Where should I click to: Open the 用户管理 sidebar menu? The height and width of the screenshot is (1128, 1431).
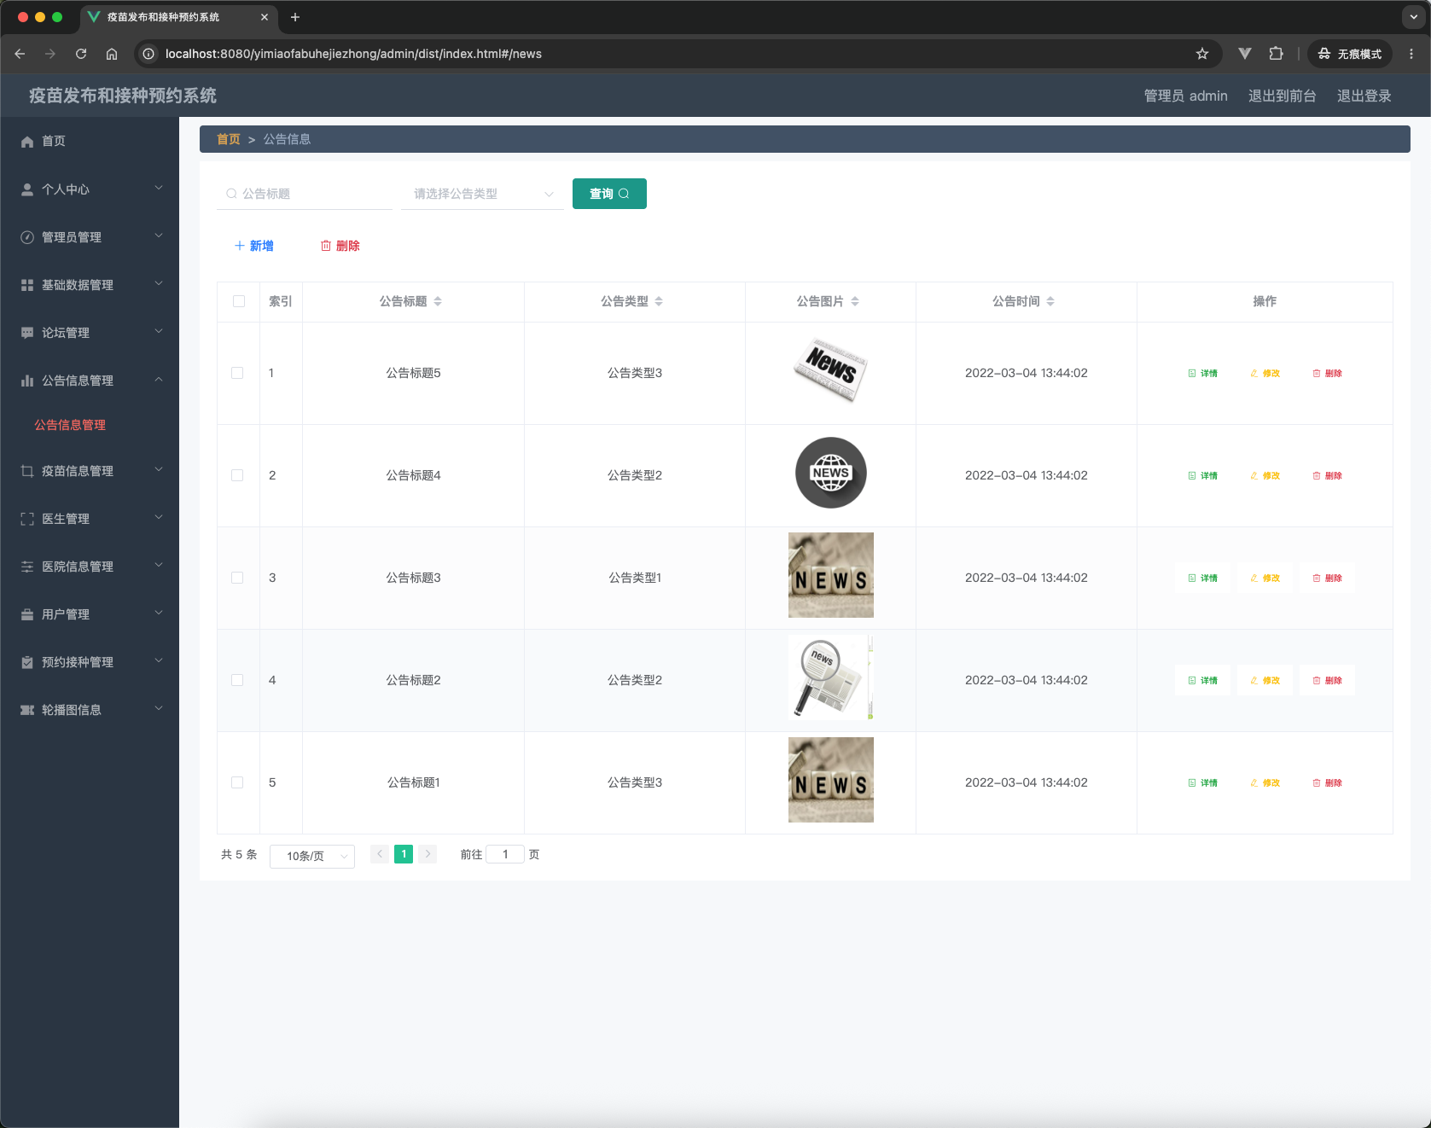[x=90, y=614]
